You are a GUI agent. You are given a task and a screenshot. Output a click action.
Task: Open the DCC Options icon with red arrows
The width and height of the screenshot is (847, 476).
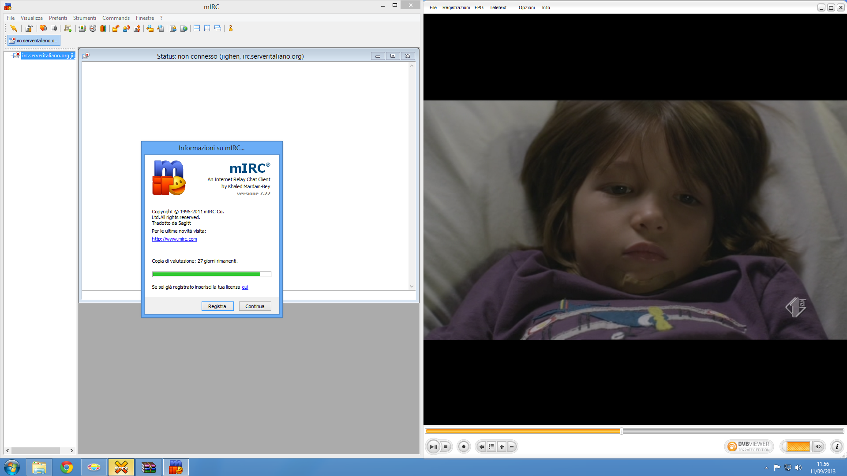(137, 28)
